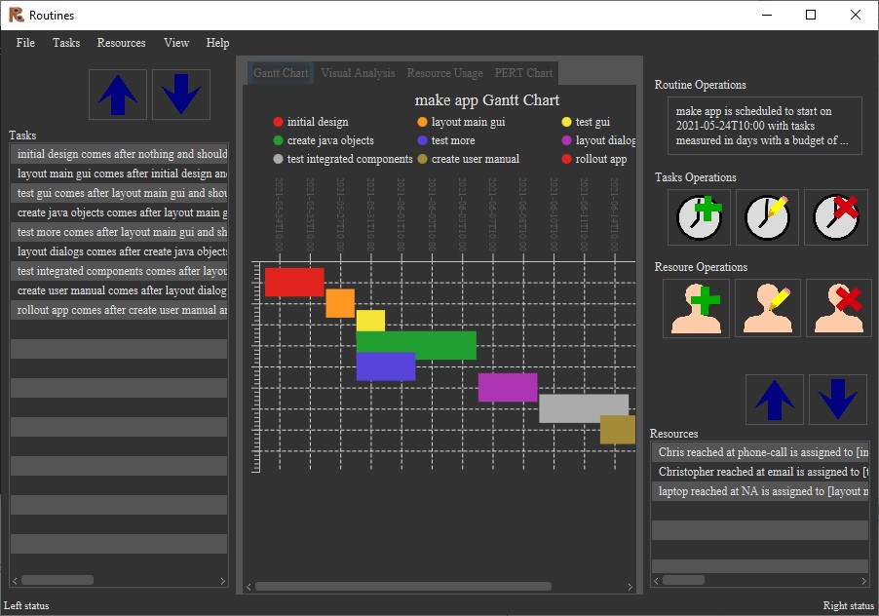Click the Tasks list scroll right arrow
Screen dimensions: 879x616
point(222,581)
